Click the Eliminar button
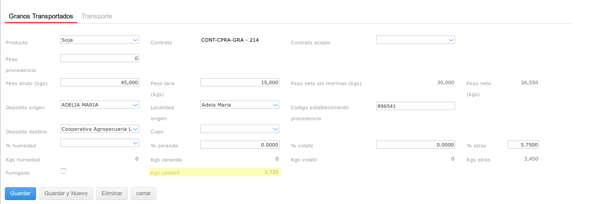594x204 pixels. tap(112, 193)
